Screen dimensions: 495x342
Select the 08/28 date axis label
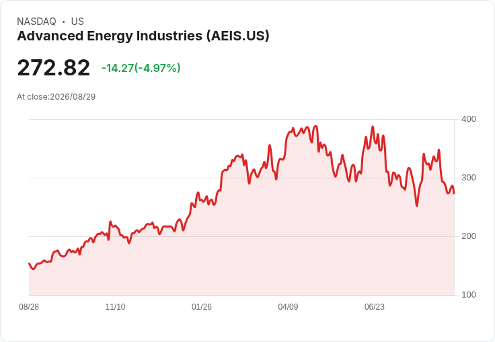click(29, 307)
